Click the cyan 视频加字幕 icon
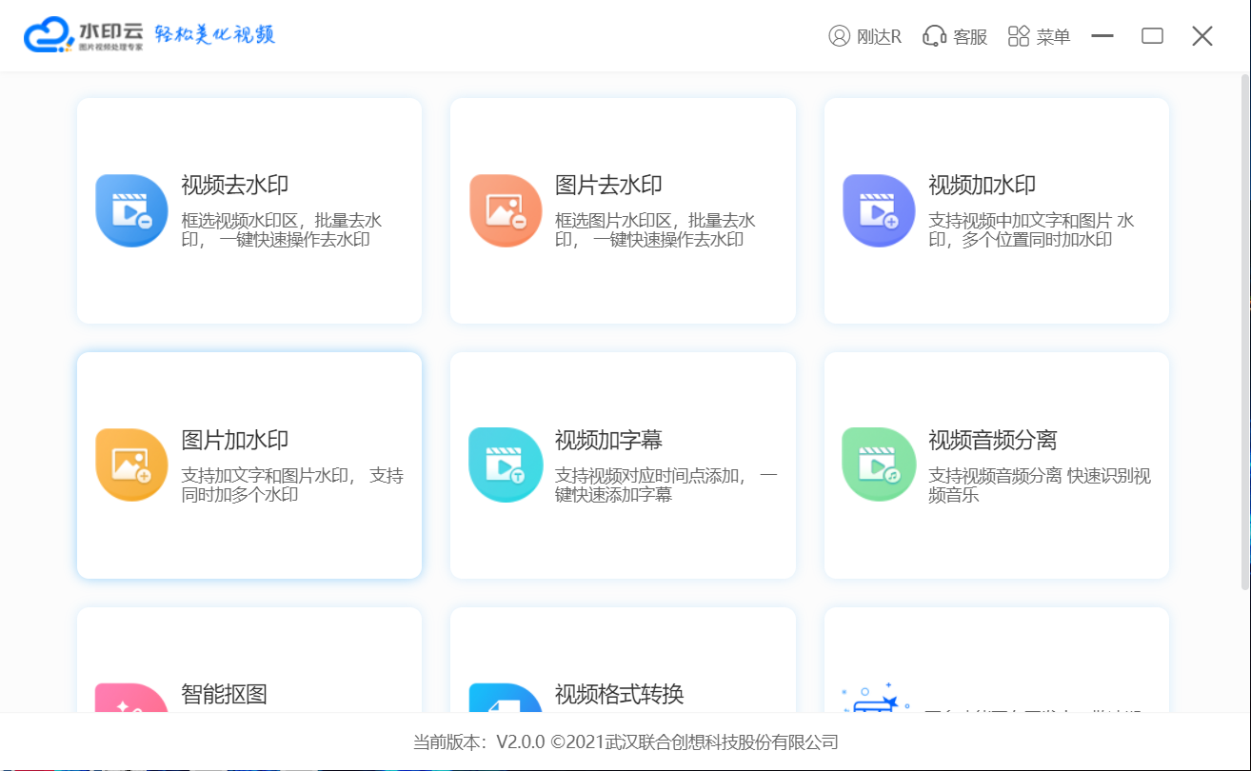This screenshot has height=771, width=1251. pyautogui.click(x=506, y=465)
